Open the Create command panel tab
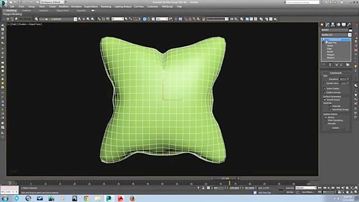Image resolution: width=359 pixels, height=202 pixels. (323, 25)
